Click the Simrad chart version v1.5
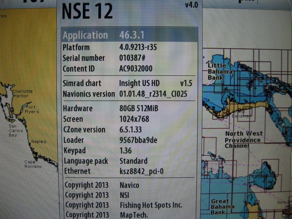Viewport: 292px width, 219px height. [186, 84]
